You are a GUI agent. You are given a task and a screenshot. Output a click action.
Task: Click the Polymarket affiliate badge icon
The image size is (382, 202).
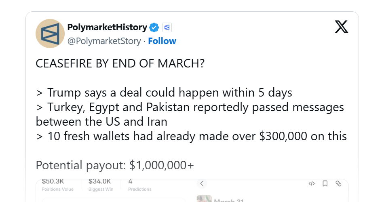click(167, 27)
